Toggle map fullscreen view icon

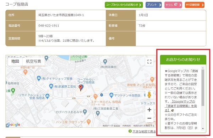coord(149,62)
